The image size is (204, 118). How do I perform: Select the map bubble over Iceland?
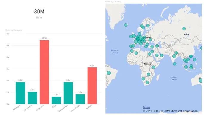pyautogui.click(x=126, y=25)
